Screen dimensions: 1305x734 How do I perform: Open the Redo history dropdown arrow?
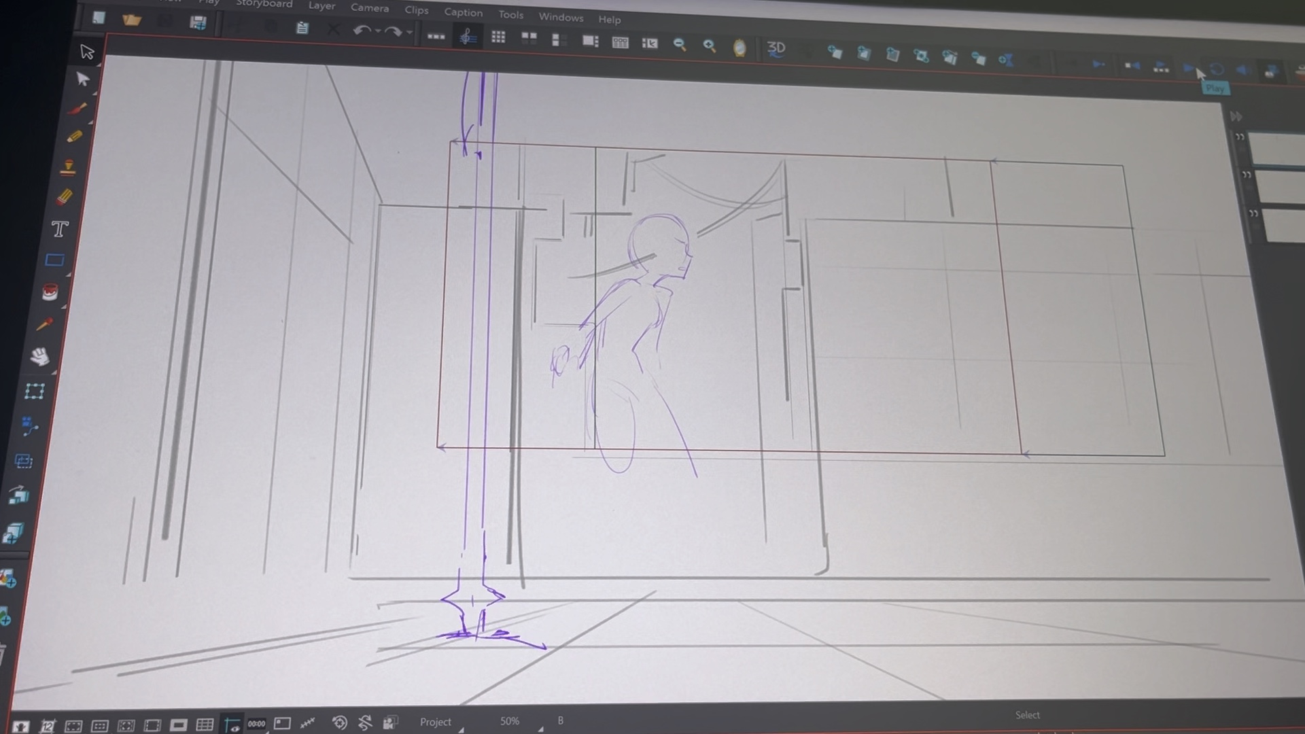coord(410,33)
